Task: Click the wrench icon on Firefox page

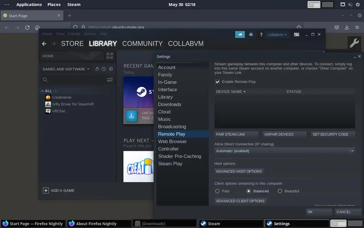Action: pos(354,43)
